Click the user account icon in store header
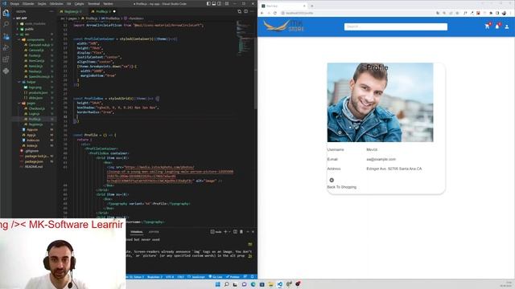This screenshot has height=289, width=515. coord(507,26)
